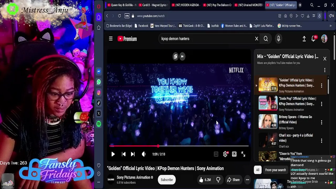Search with your voice microphone
The width and height of the screenshot is (336, 189).
[279, 39]
